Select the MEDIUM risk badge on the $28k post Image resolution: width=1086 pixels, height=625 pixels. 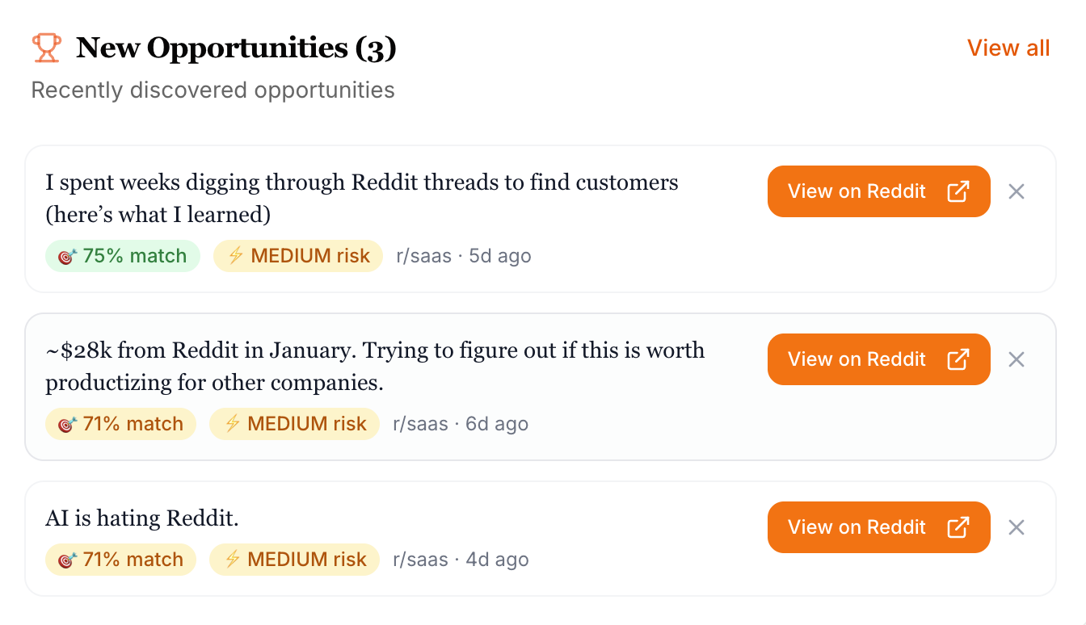tap(294, 423)
